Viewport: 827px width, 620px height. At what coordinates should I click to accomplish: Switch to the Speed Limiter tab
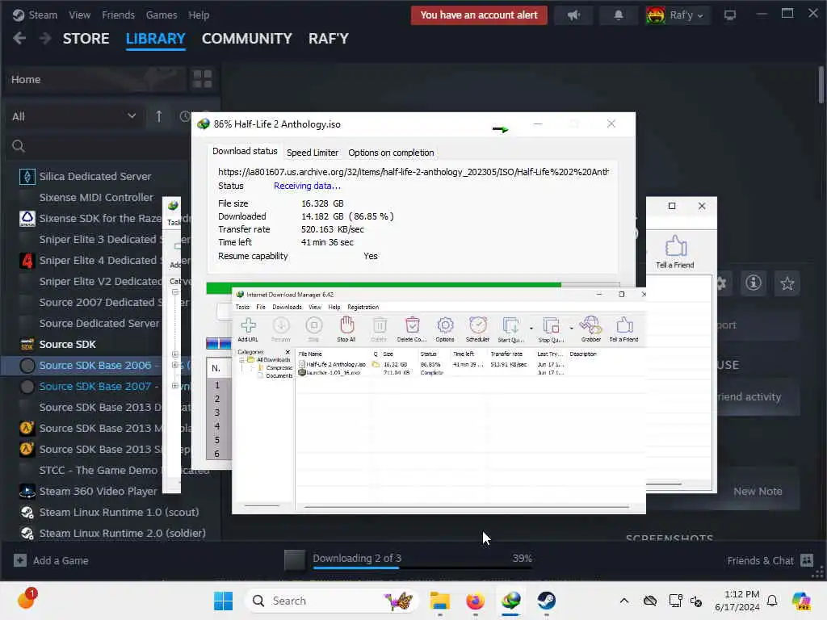[x=313, y=153]
